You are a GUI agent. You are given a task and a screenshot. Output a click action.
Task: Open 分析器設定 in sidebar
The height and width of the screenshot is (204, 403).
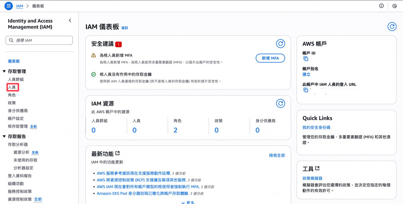click(23, 168)
